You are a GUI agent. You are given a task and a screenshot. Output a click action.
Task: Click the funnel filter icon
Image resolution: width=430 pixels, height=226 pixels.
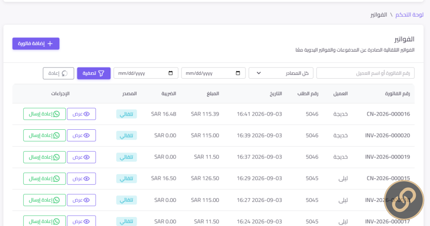tap(101, 73)
